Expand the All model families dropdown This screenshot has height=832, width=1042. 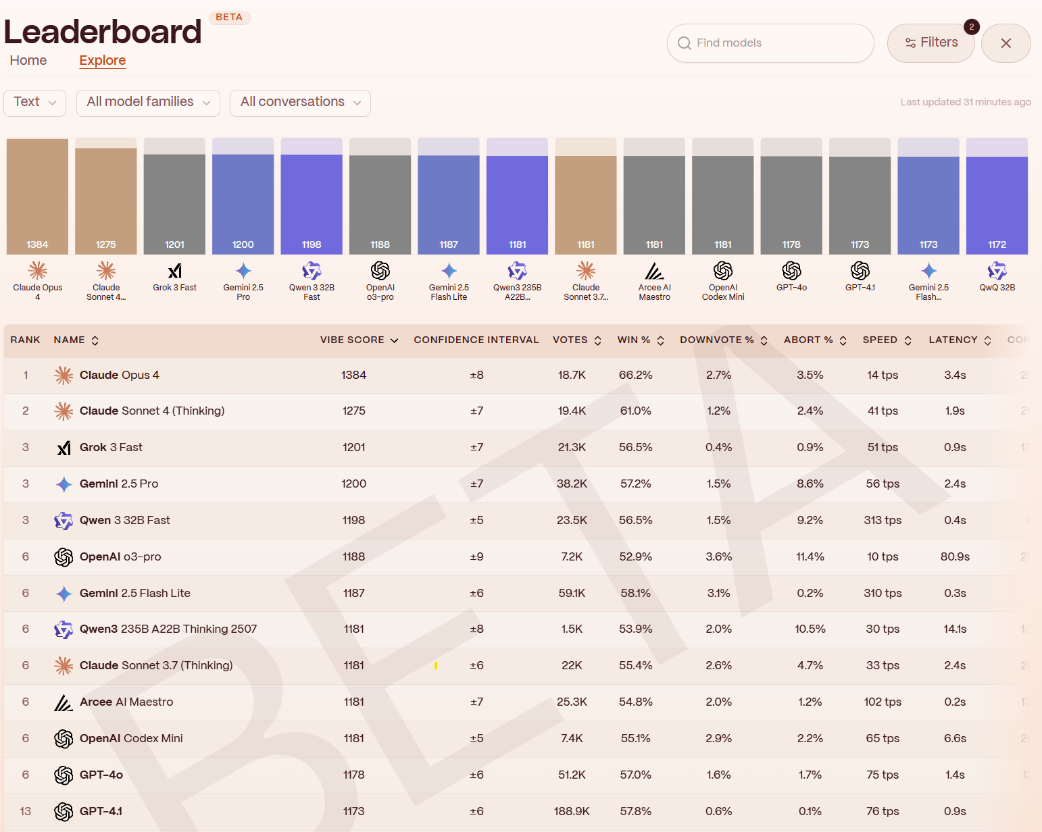pyautogui.click(x=148, y=103)
